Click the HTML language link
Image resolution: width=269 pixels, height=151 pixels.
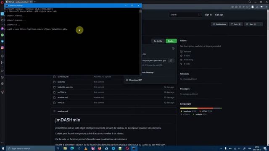(206, 111)
